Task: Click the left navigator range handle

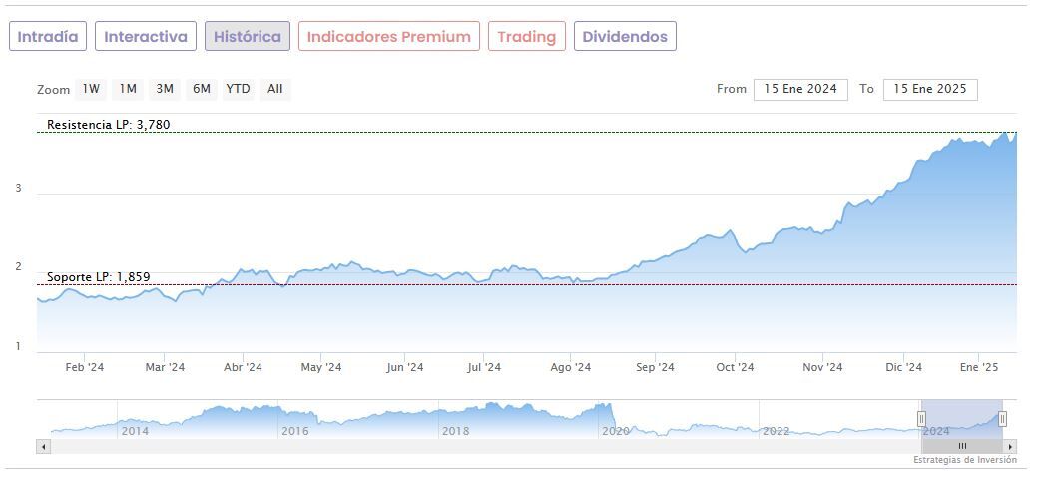Action: click(x=922, y=419)
